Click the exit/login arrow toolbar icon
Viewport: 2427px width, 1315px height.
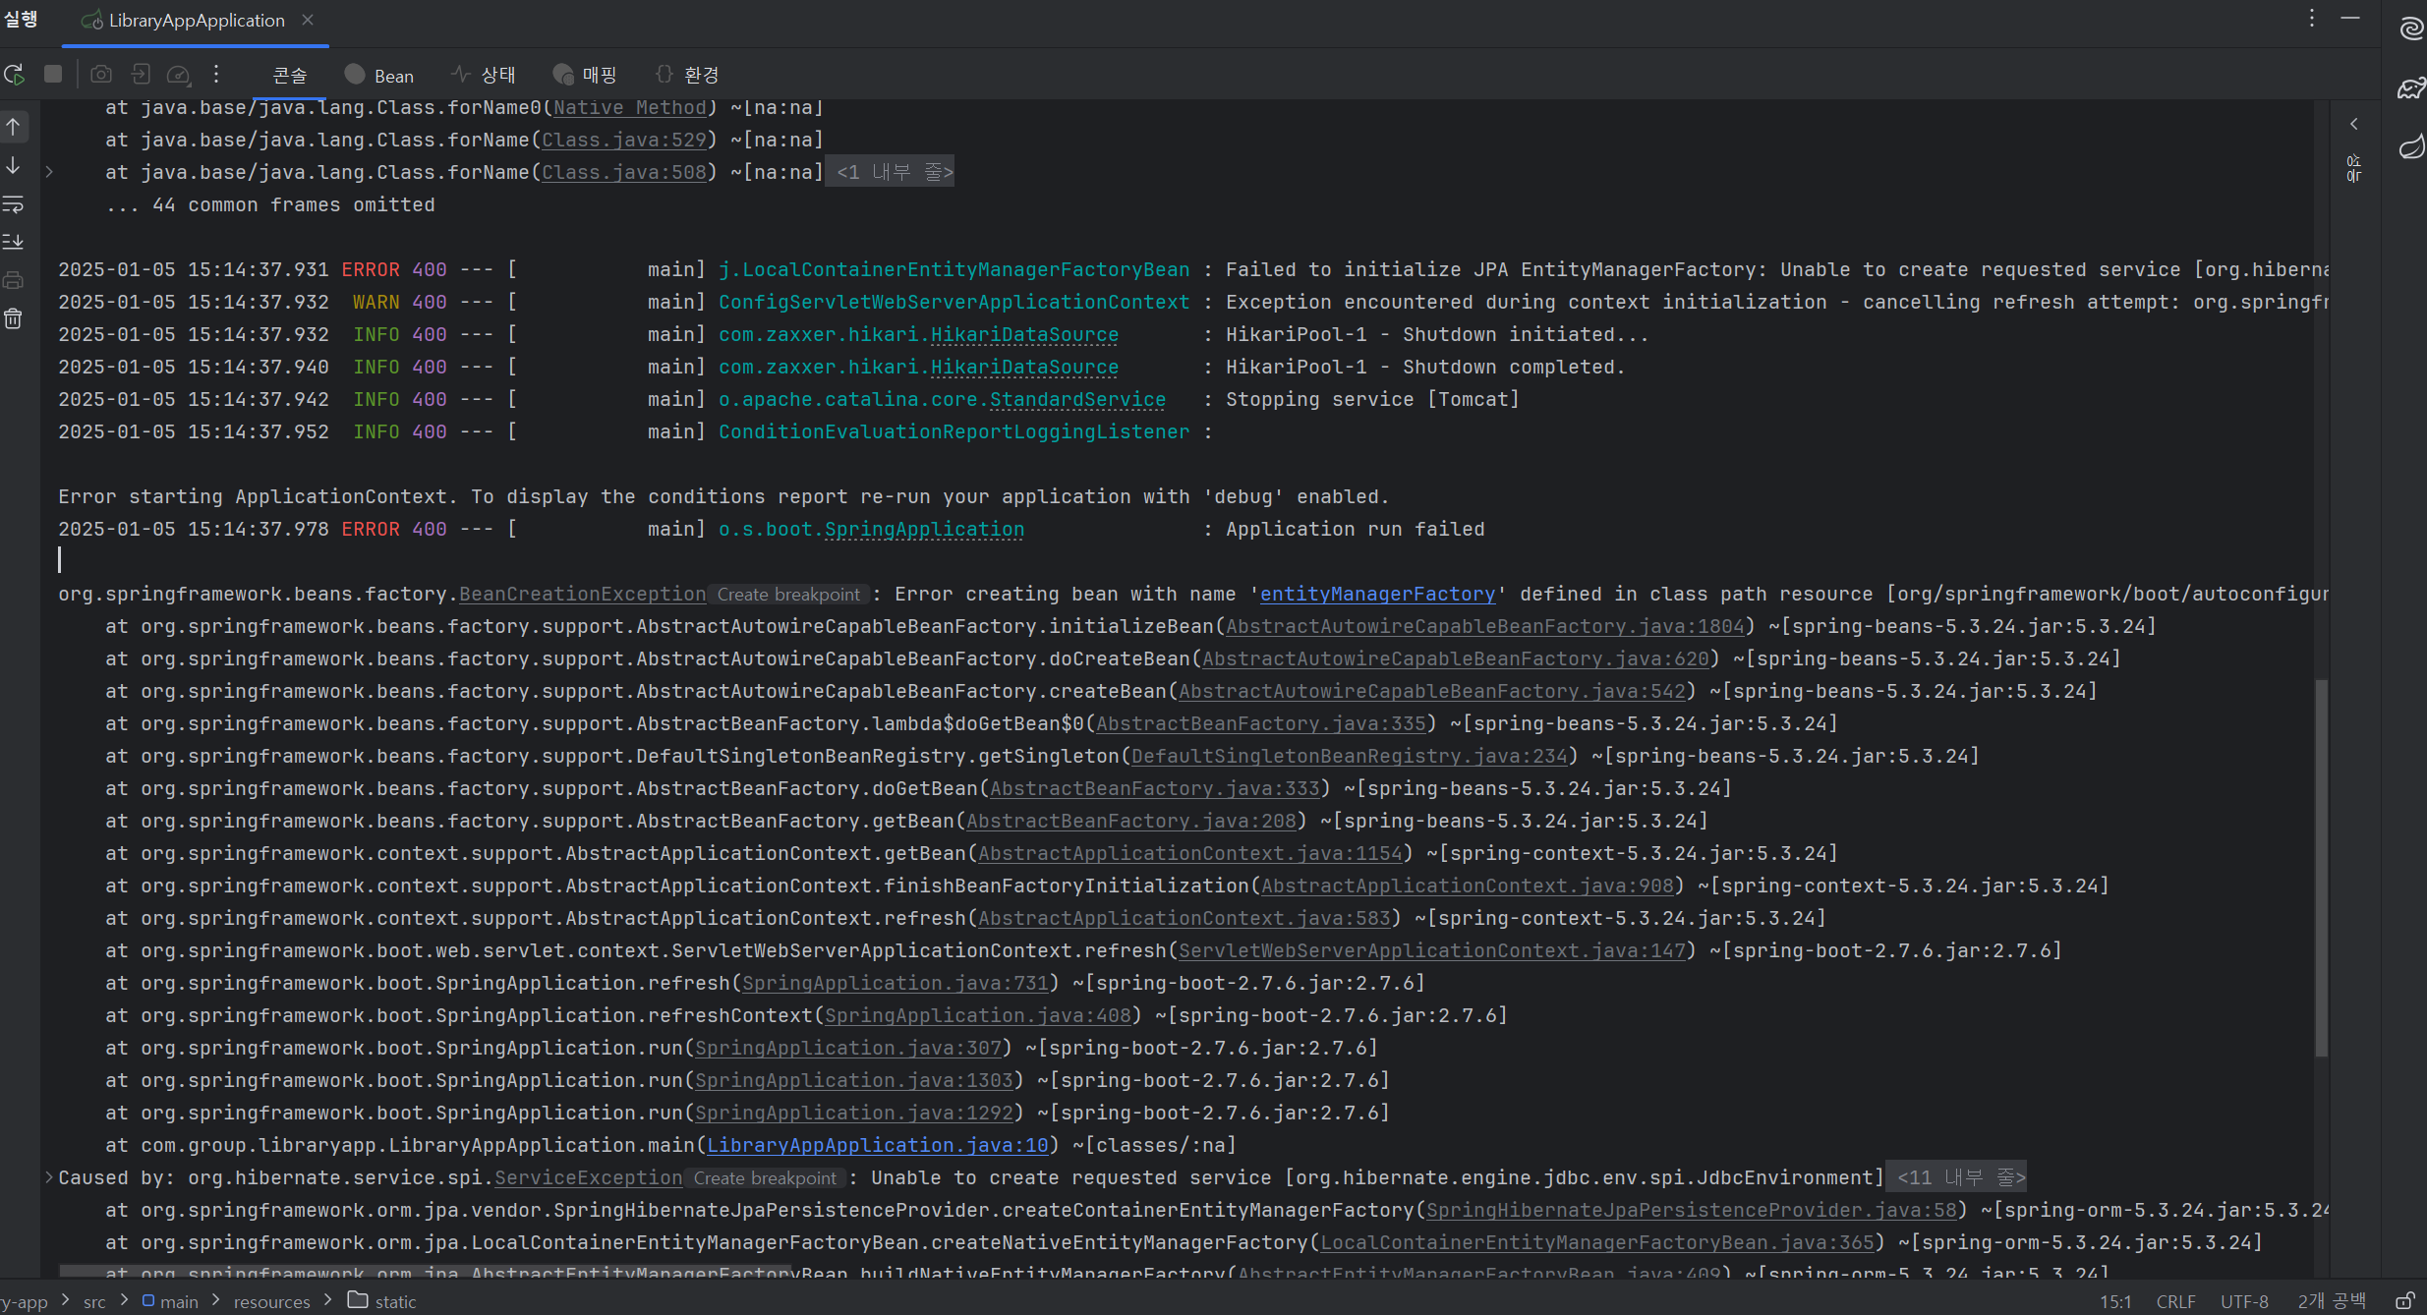pos(141,75)
